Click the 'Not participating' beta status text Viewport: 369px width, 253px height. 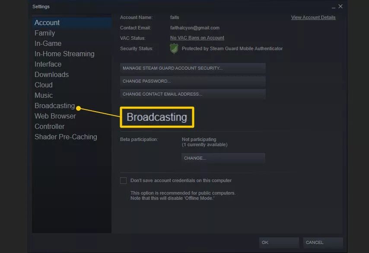pyautogui.click(x=199, y=139)
